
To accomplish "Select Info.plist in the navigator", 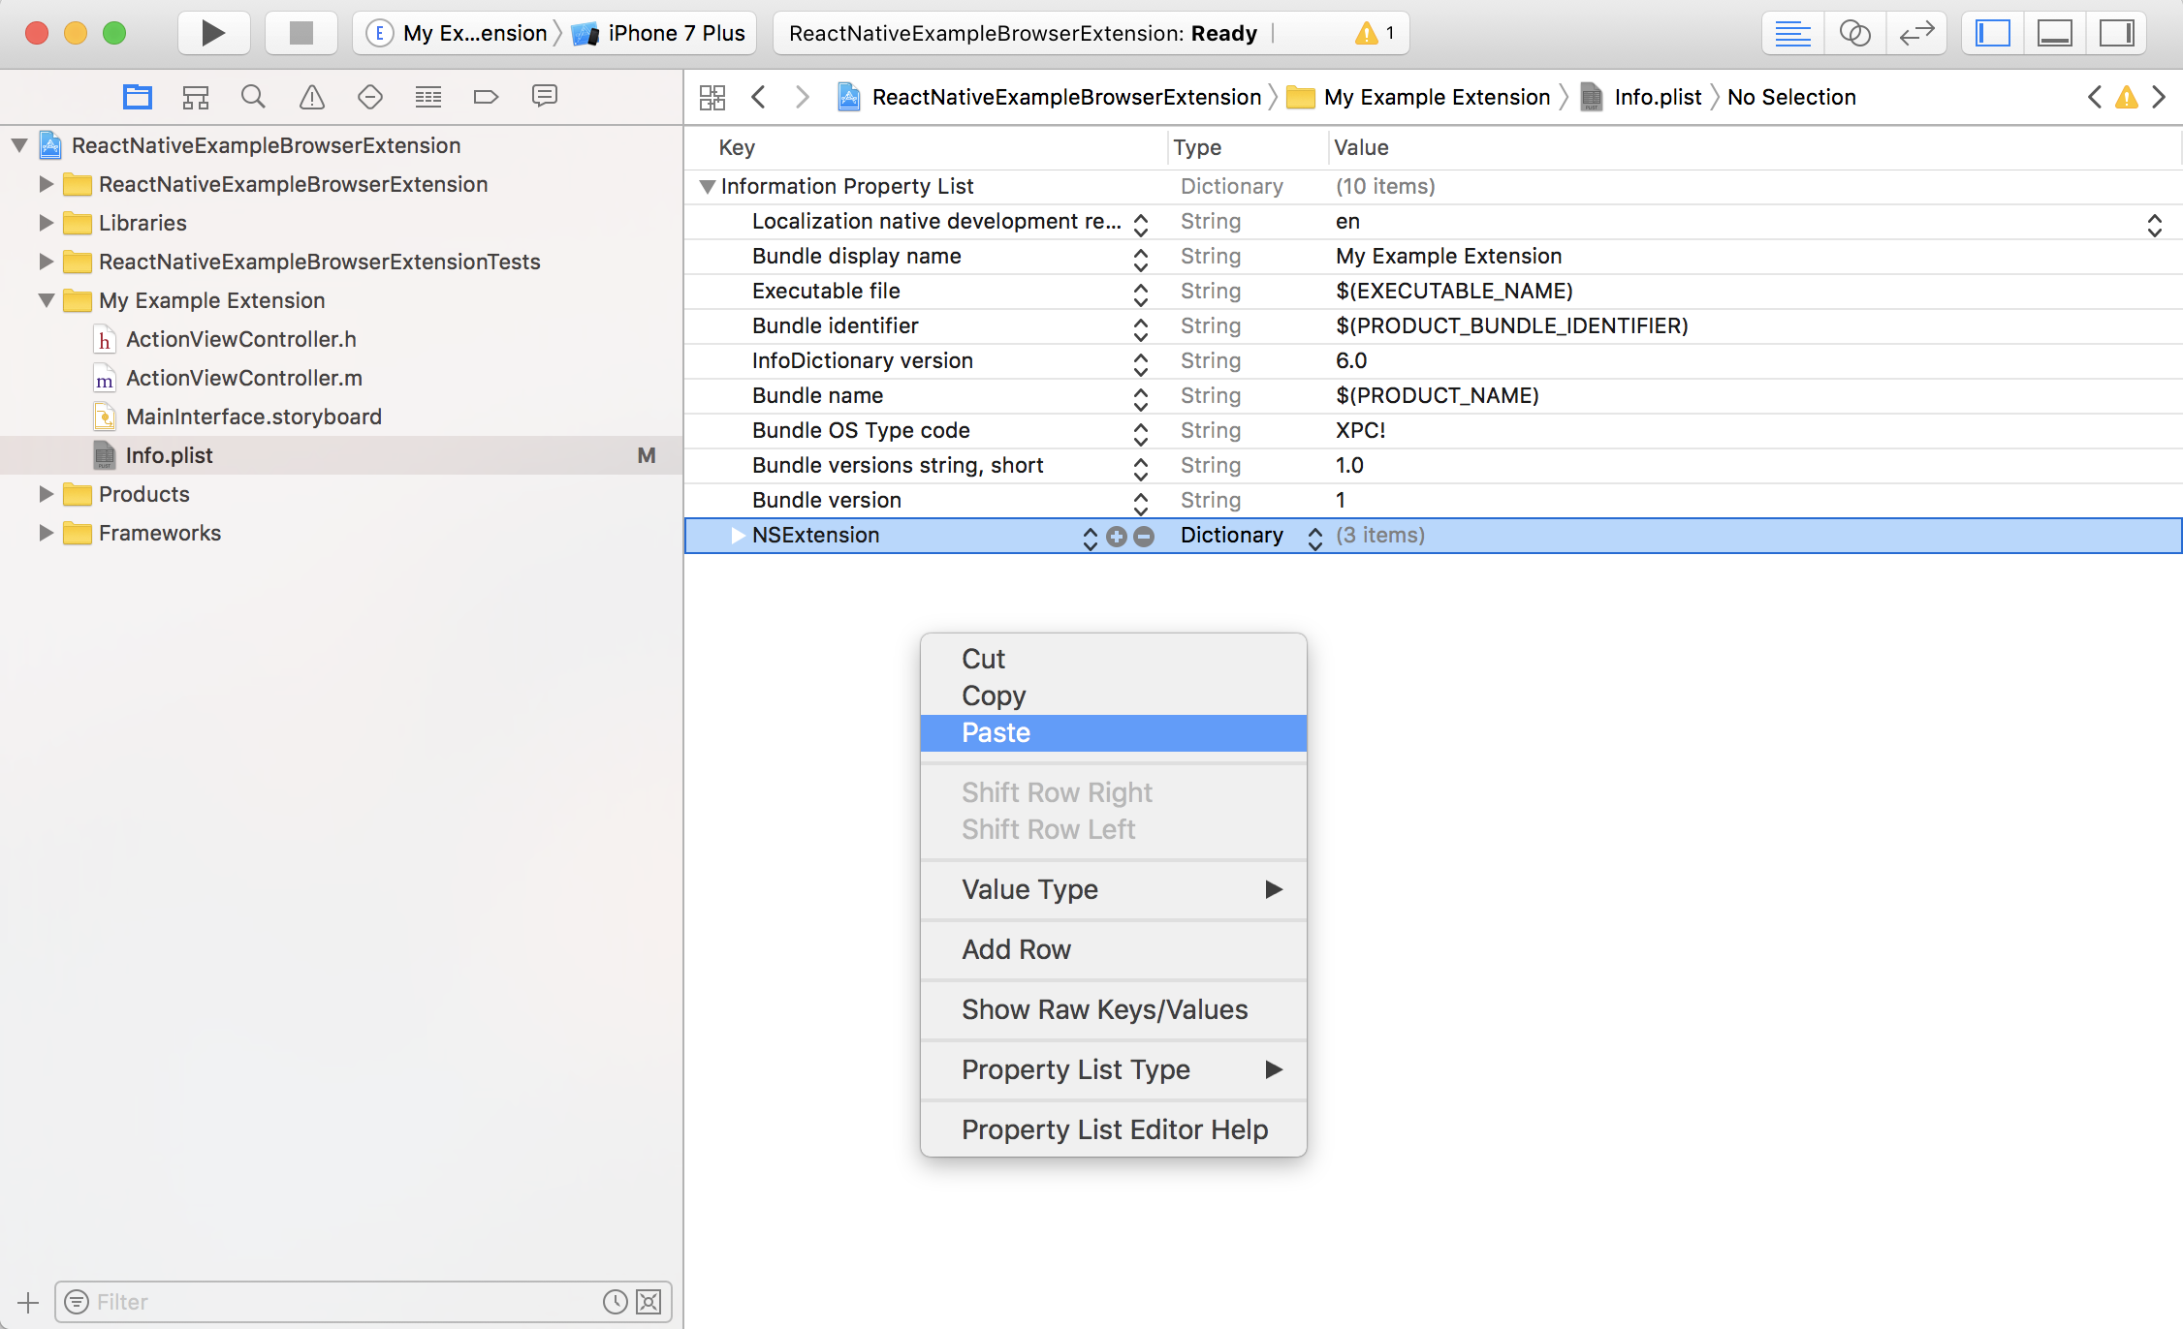I will click(x=341, y=455).
